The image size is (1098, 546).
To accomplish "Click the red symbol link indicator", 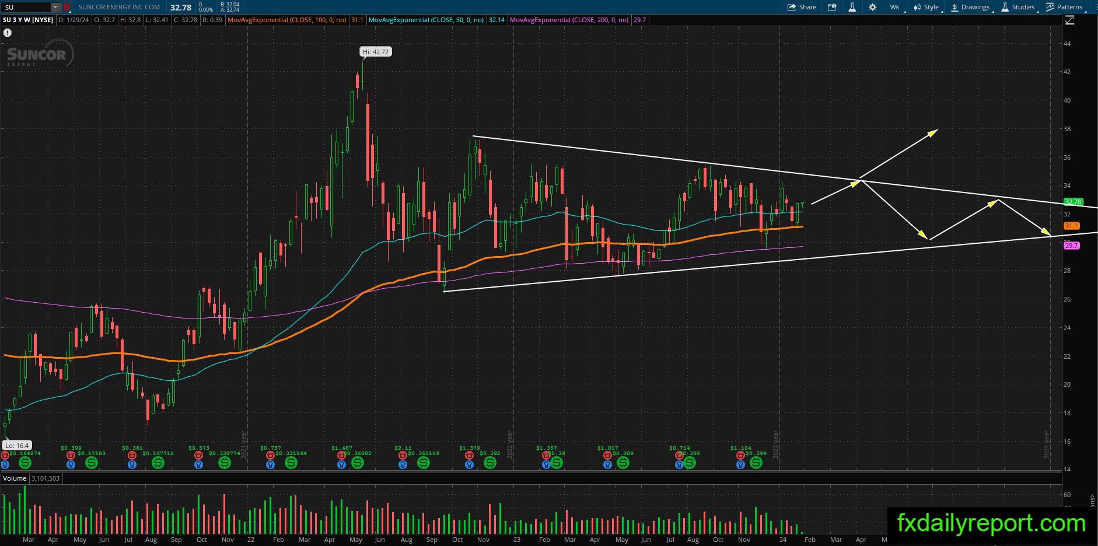I will (x=67, y=7).
